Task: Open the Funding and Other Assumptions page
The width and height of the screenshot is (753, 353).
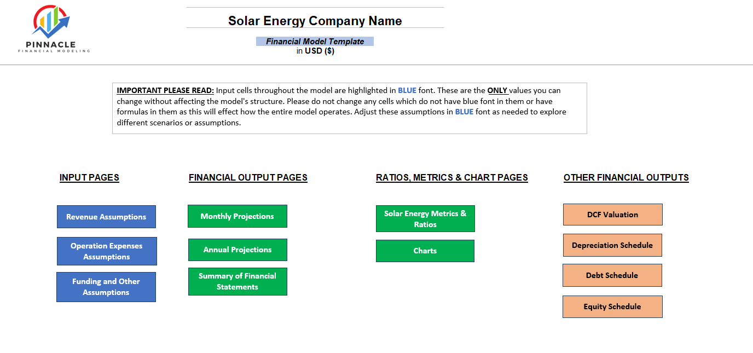Action: (106, 287)
